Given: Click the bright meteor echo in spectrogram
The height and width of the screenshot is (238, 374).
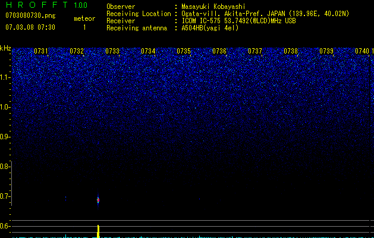Looking at the screenshot, I should tap(98, 200).
